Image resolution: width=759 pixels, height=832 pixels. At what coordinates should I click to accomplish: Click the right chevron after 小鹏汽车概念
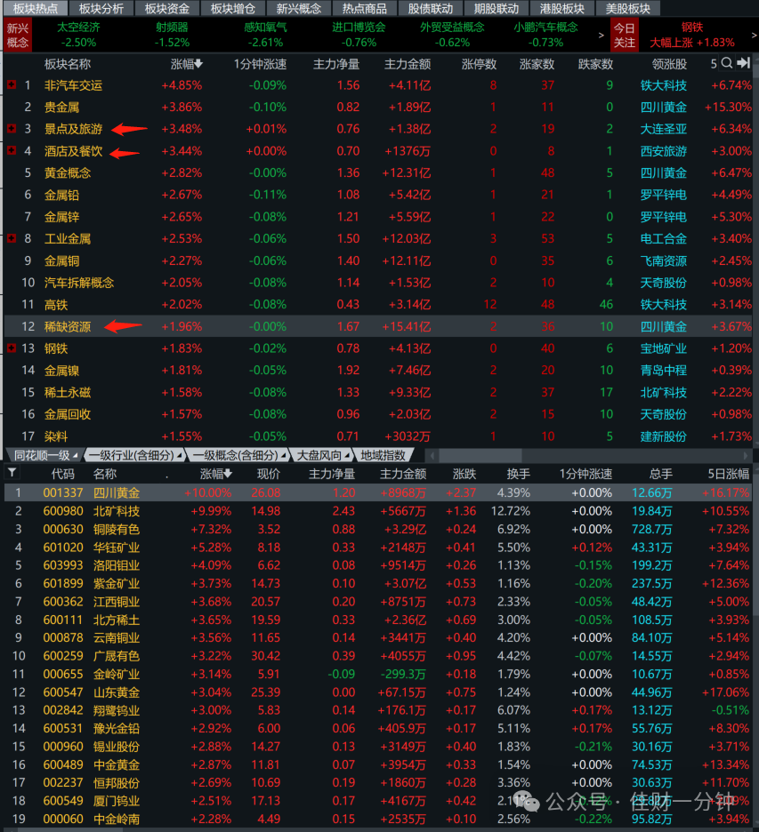[x=602, y=35]
